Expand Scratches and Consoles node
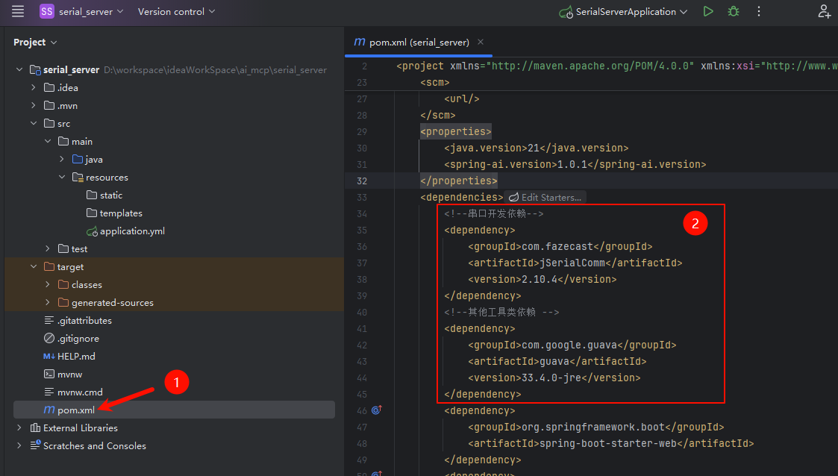838x476 pixels. coord(19,445)
